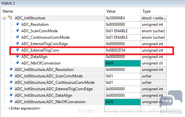
Task: Click the diamond icon beside ADC_ScanConvMode member
Action: click(17, 30)
